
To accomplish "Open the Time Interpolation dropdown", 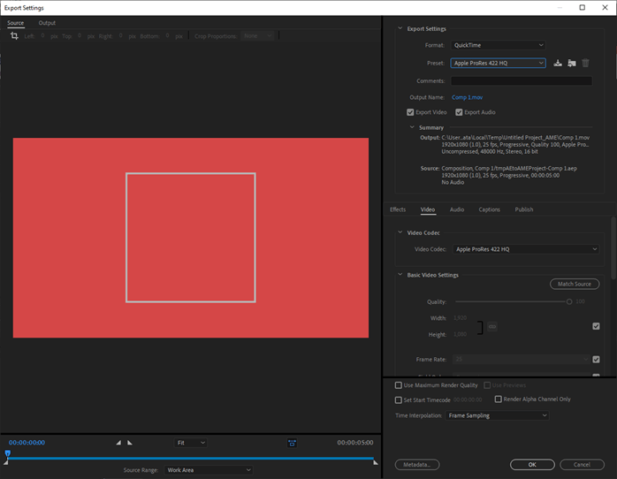I will click(497, 415).
